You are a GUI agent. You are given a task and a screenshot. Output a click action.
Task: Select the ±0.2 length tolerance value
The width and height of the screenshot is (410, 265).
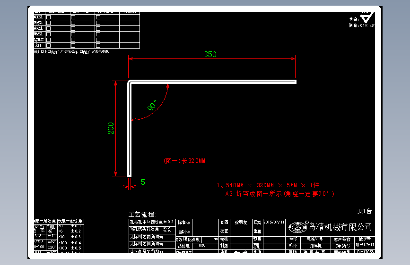click(76, 231)
